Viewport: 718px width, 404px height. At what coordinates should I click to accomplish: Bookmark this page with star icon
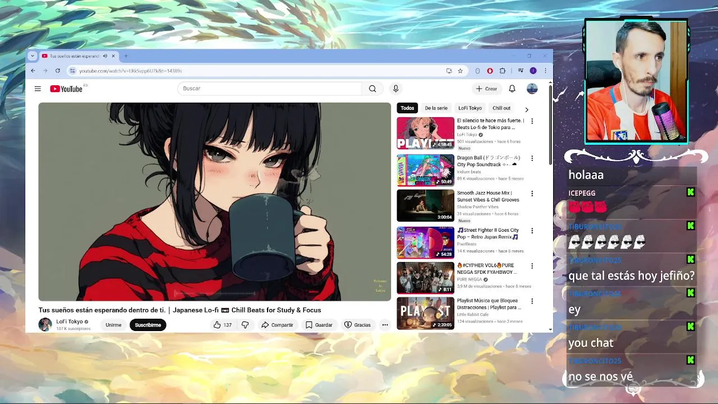tap(461, 71)
